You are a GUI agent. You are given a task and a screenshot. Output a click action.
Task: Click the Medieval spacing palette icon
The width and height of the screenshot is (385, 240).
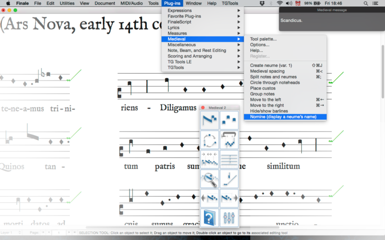210,159
